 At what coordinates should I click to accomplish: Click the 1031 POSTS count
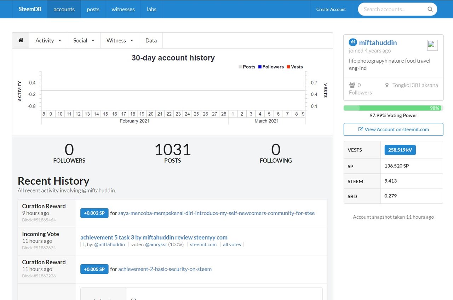173,153
